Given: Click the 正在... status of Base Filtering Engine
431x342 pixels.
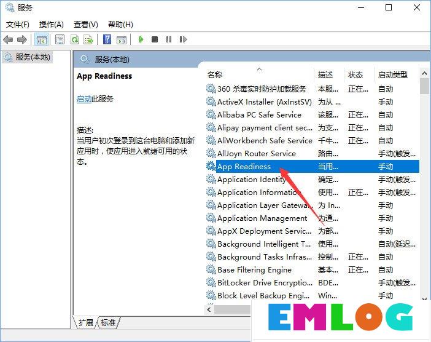Looking at the screenshot, I should (x=358, y=270).
